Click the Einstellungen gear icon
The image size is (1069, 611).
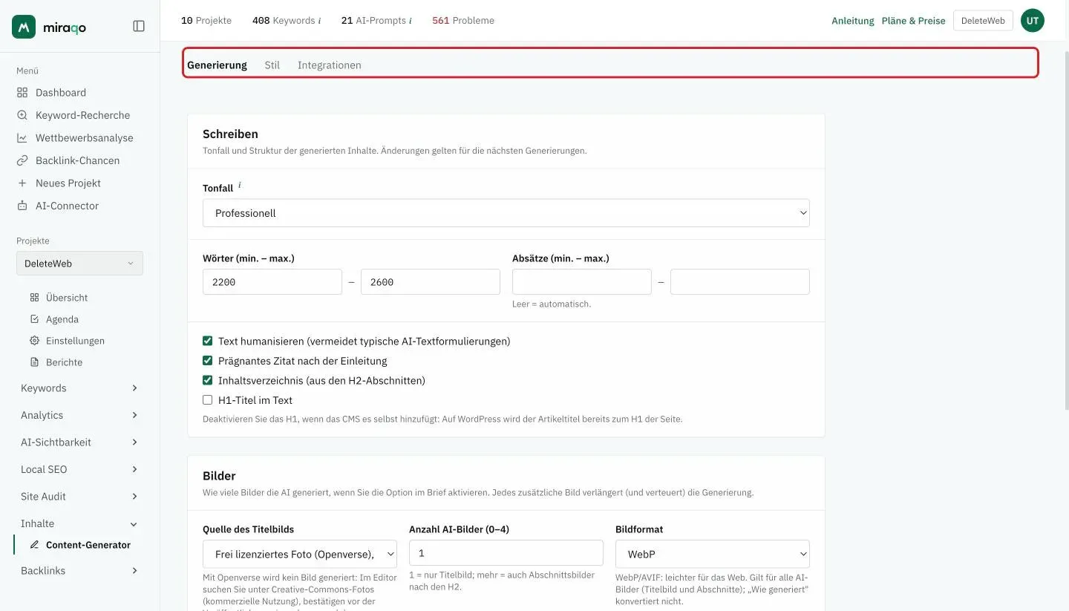coord(34,341)
